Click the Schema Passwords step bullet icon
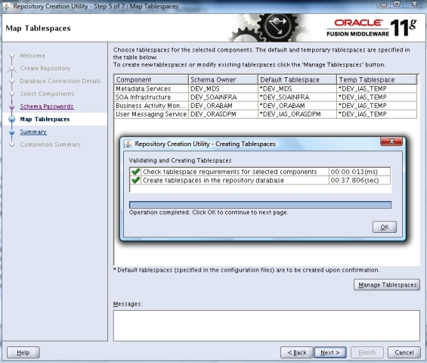The width and height of the screenshot is (427, 363). tap(11, 107)
